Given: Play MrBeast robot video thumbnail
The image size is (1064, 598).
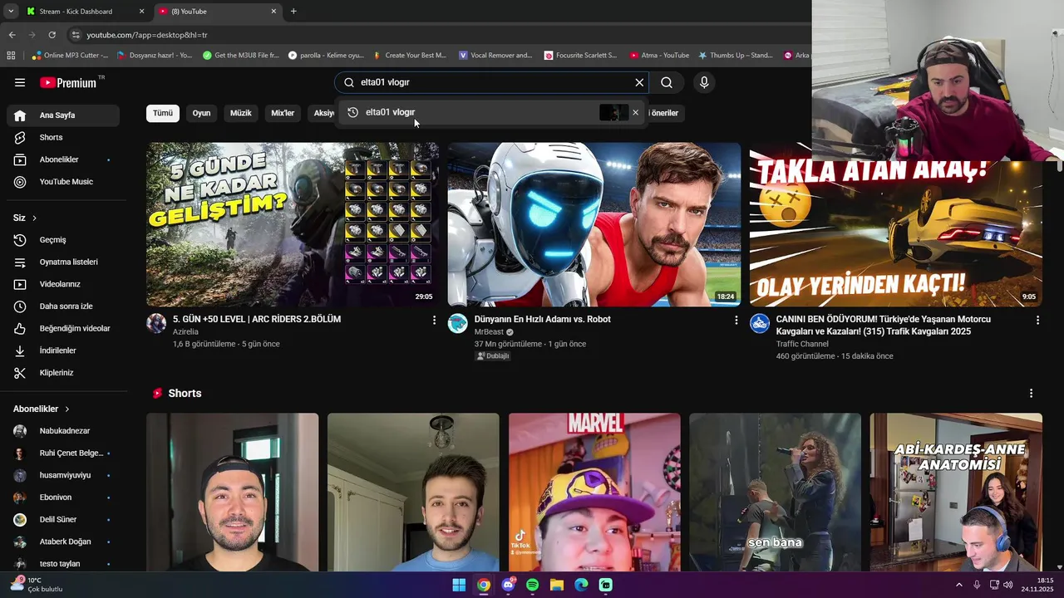Looking at the screenshot, I should (594, 224).
